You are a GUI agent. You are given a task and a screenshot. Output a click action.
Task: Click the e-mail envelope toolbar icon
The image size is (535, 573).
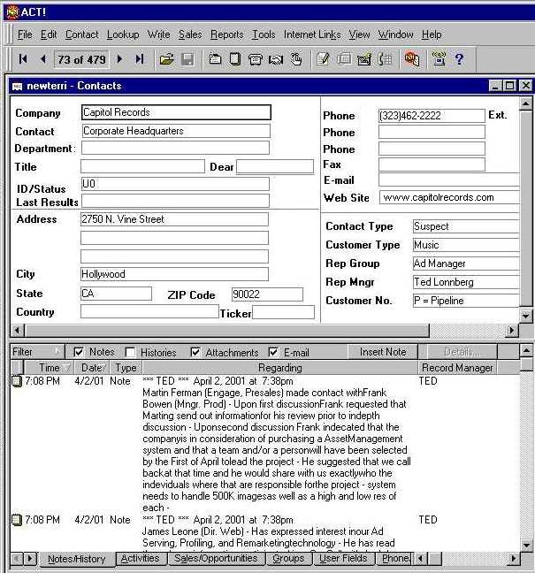[364, 59]
